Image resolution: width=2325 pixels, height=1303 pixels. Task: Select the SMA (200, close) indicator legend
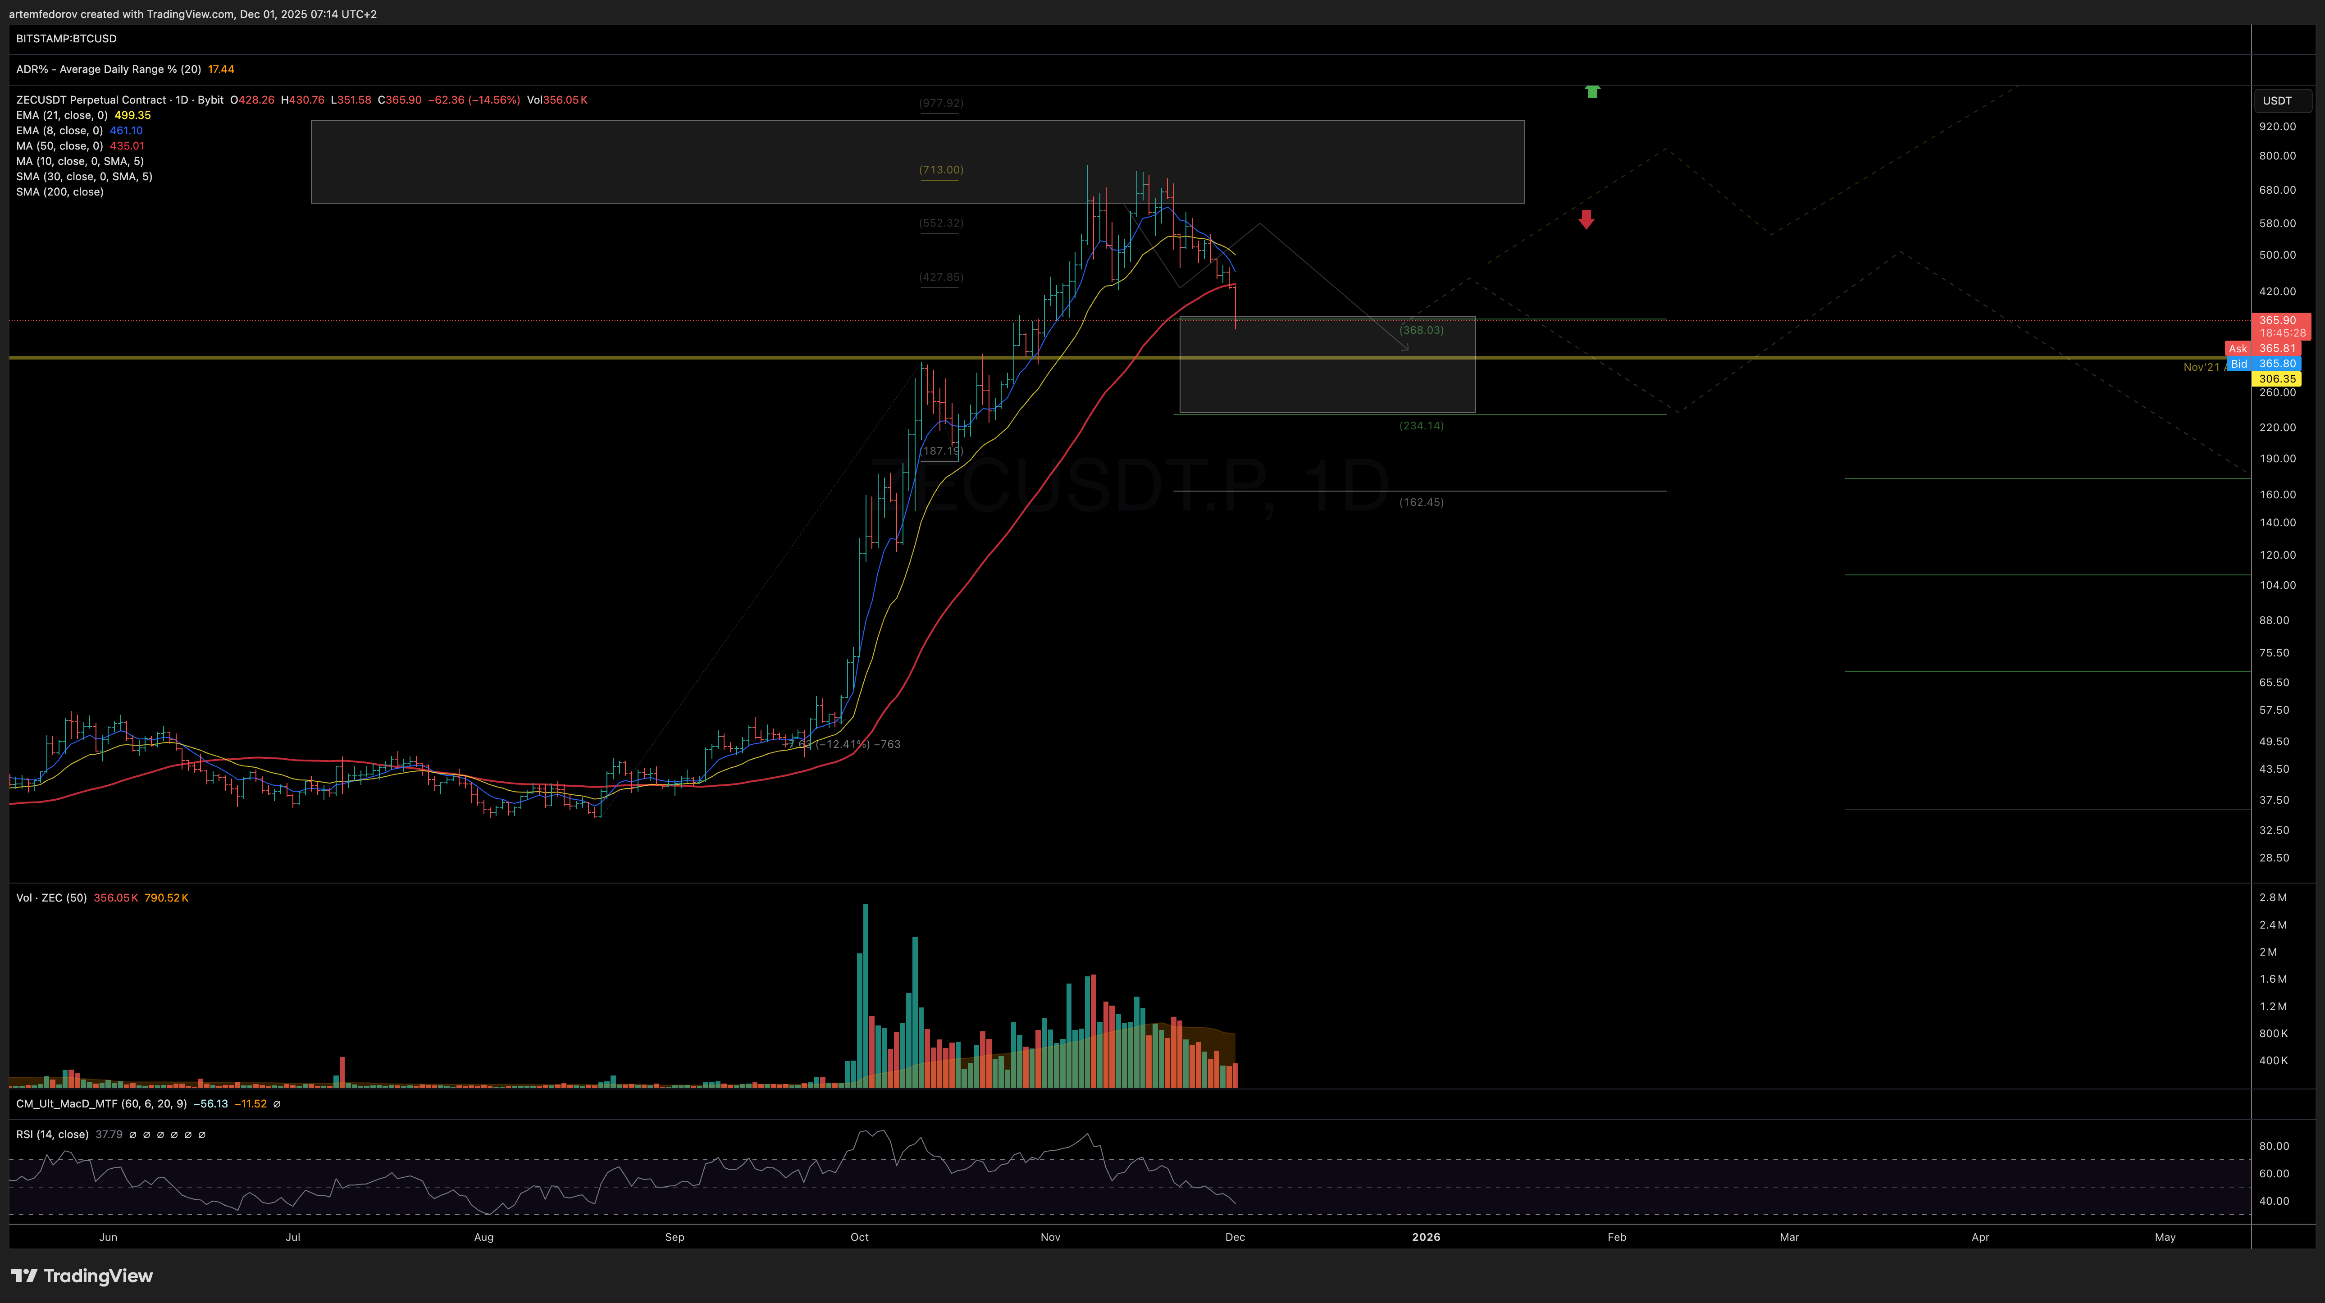tap(59, 192)
